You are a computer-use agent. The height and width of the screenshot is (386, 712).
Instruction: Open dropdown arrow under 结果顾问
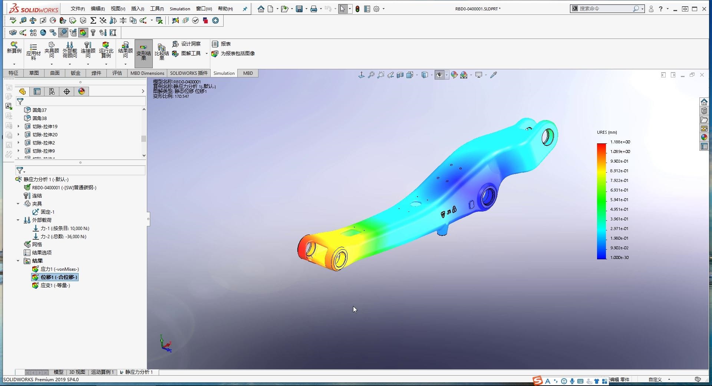coord(125,64)
